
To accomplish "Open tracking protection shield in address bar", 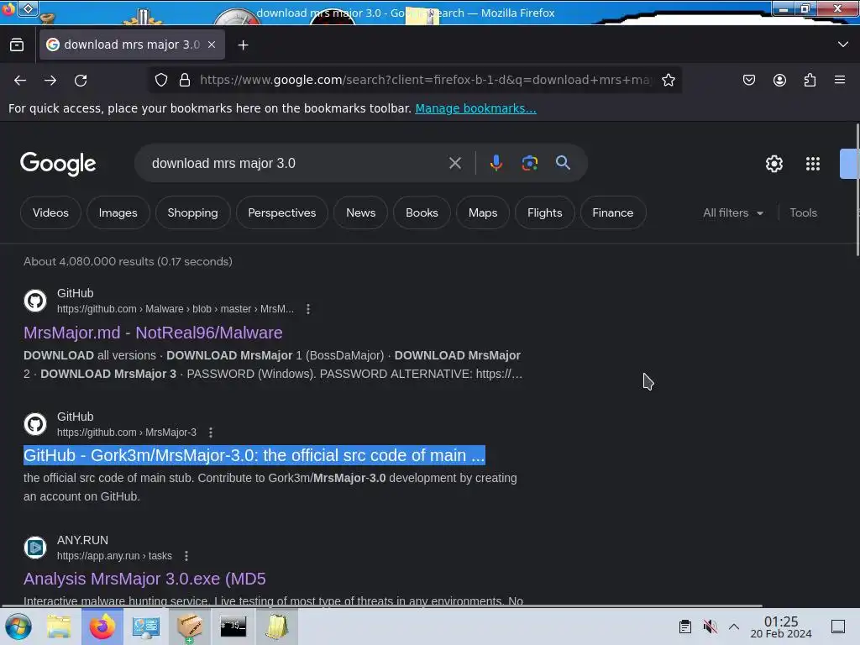I will (x=160, y=80).
